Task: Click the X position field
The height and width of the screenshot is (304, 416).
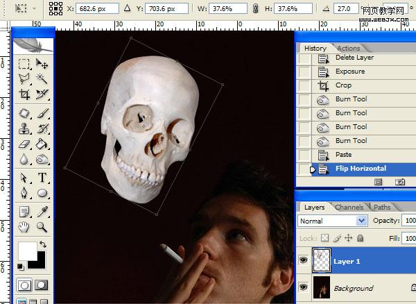Action: [97, 9]
